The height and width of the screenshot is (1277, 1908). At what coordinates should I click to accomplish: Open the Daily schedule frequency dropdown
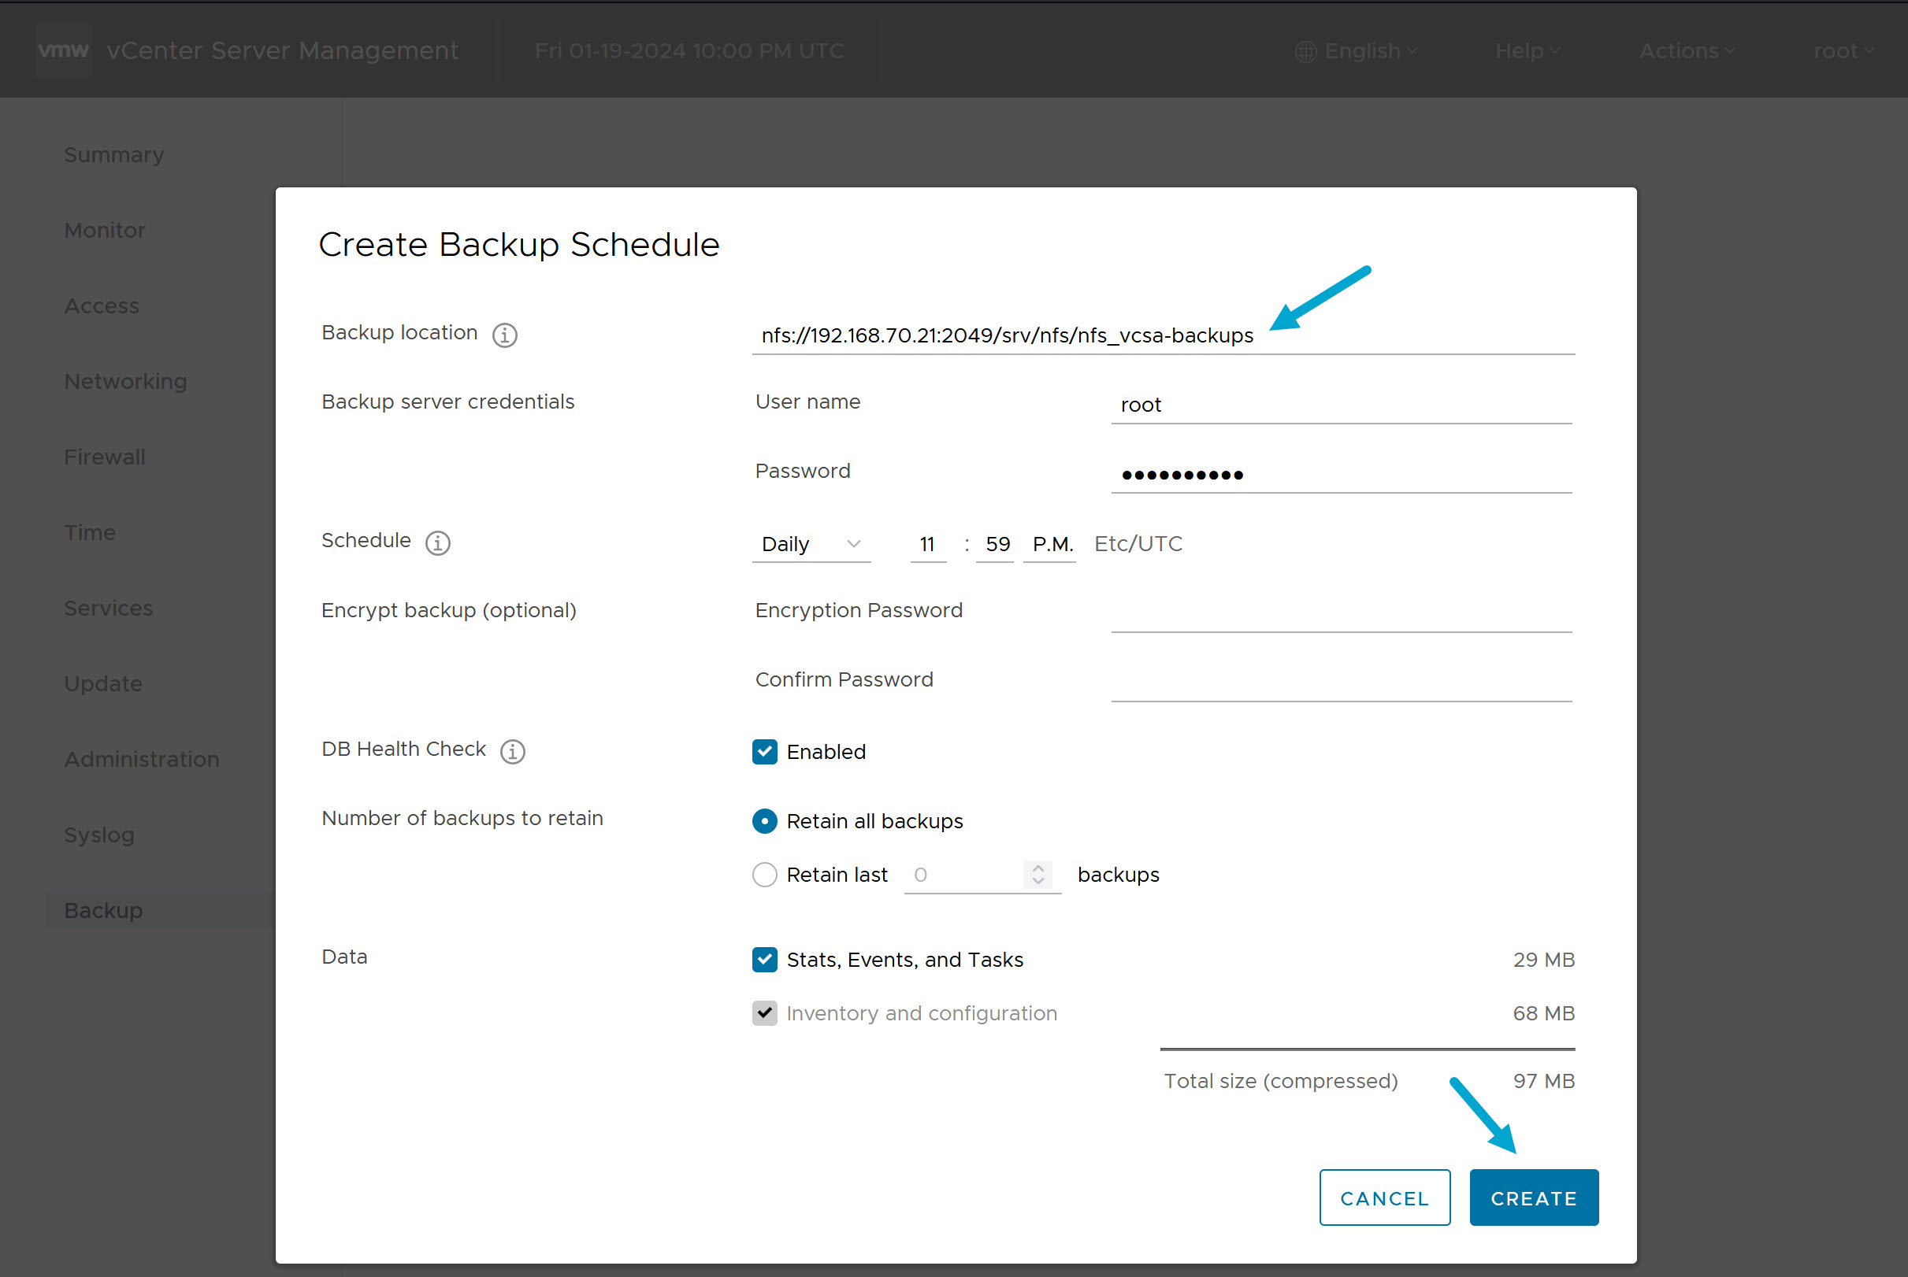tap(811, 544)
